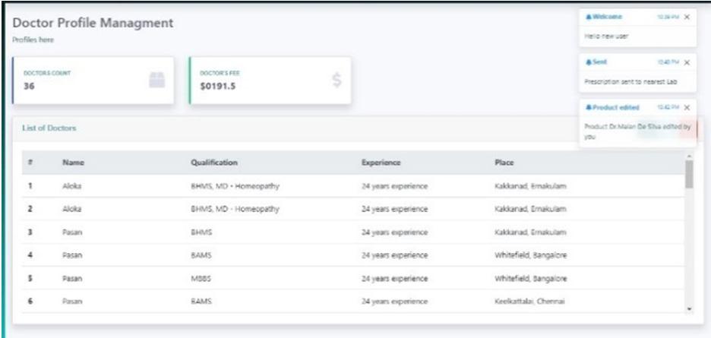Open the List of Doctors heading
Image resolution: width=711 pixels, height=338 pixels.
pyautogui.click(x=49, y=128)
